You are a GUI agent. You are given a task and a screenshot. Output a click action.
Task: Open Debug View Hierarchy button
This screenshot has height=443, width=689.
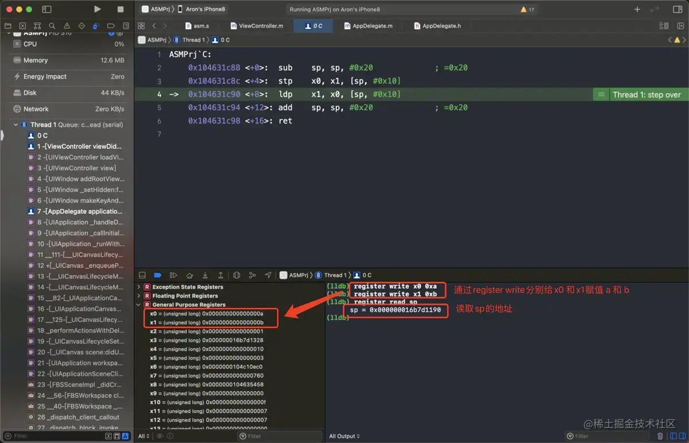click(x=237, y=275)
